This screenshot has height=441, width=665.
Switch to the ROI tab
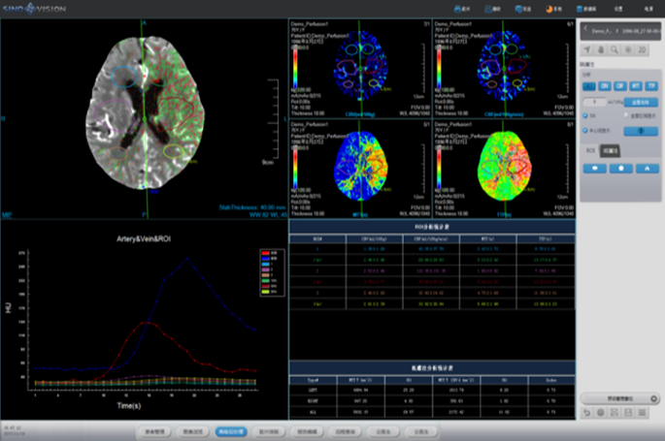click(588, 149)
